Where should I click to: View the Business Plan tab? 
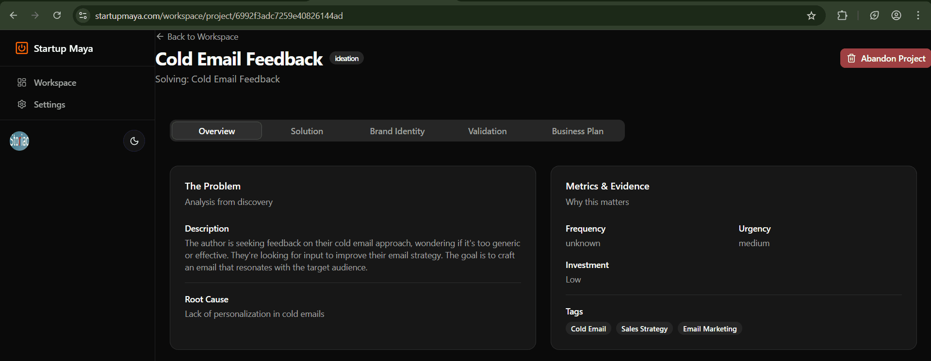click(577, 131)
